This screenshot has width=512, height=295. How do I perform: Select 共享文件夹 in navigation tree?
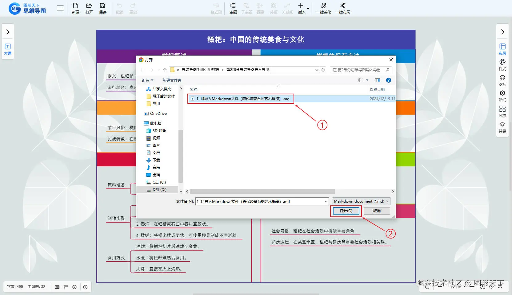(x=162, y=89)
